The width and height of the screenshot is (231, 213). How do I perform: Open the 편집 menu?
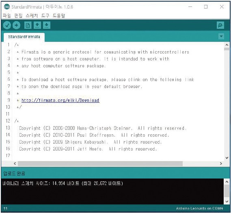click(18, 15)
